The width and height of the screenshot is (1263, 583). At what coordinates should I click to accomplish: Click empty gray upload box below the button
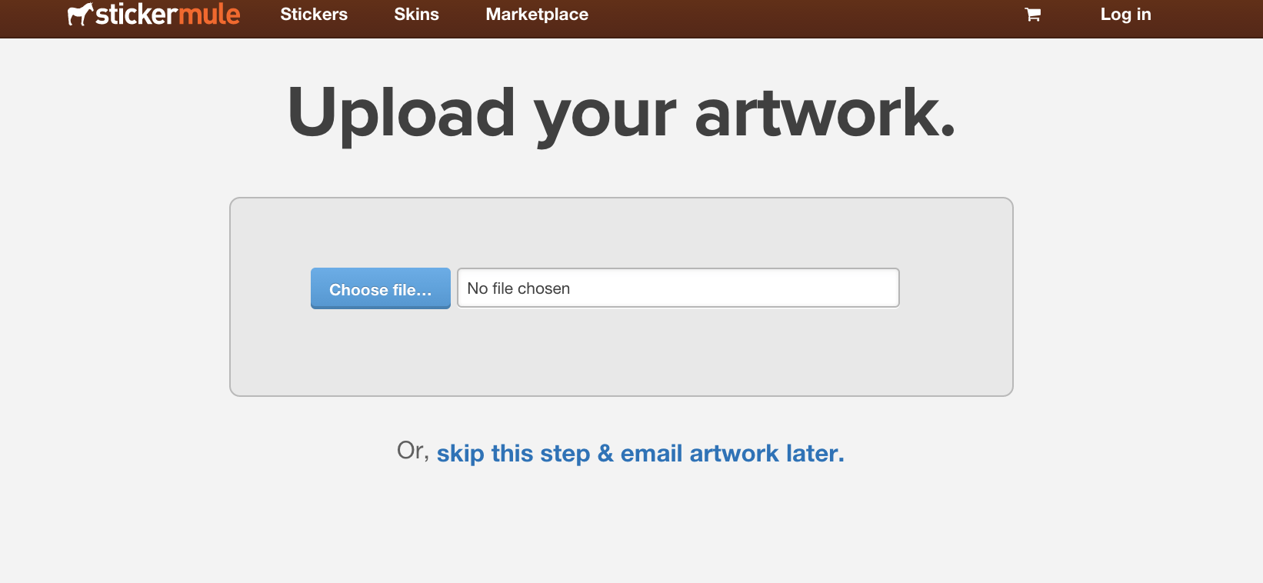(622, 354)
